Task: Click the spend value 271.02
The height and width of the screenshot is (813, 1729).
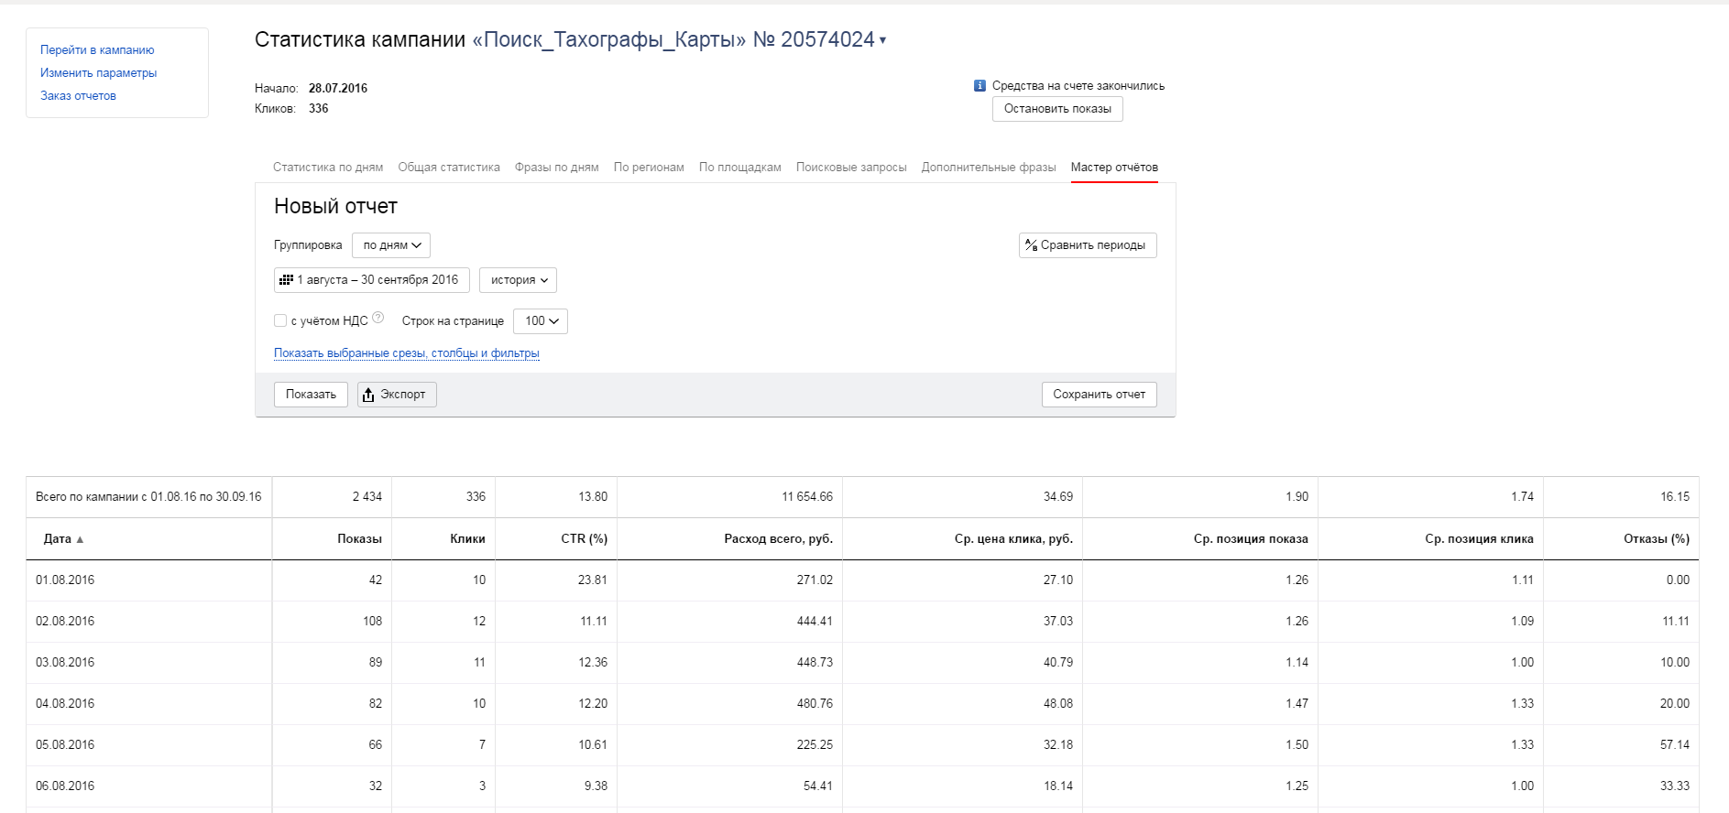Action: click(815, 580)
